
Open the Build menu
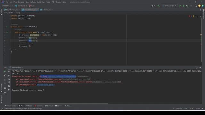(39, 2)
